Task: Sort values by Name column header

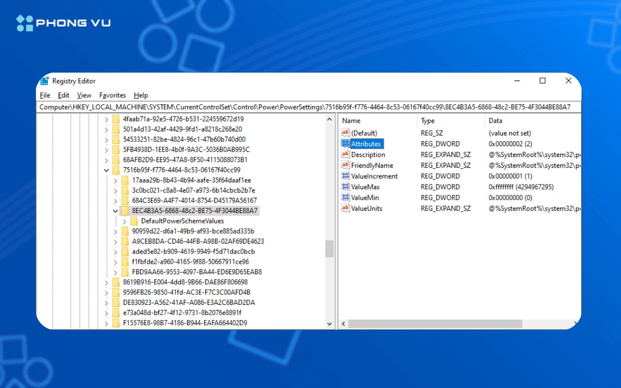Action: click(351, 121)
